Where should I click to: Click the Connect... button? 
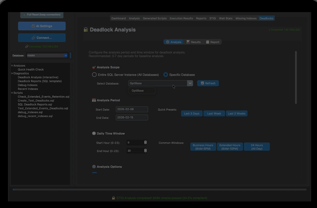click(42, 38)
